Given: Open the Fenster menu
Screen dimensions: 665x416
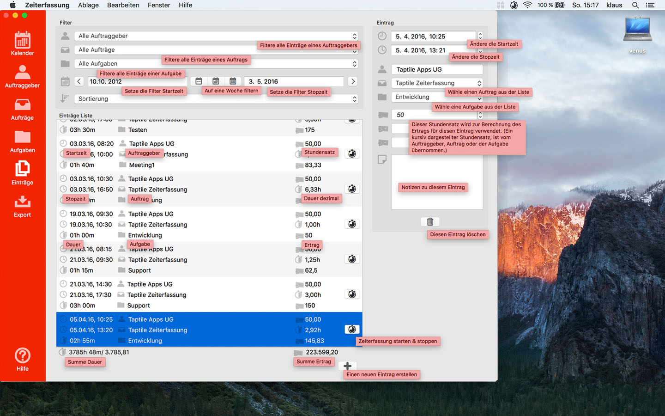Looking at the screenshot, I should [x=159, y=5].
